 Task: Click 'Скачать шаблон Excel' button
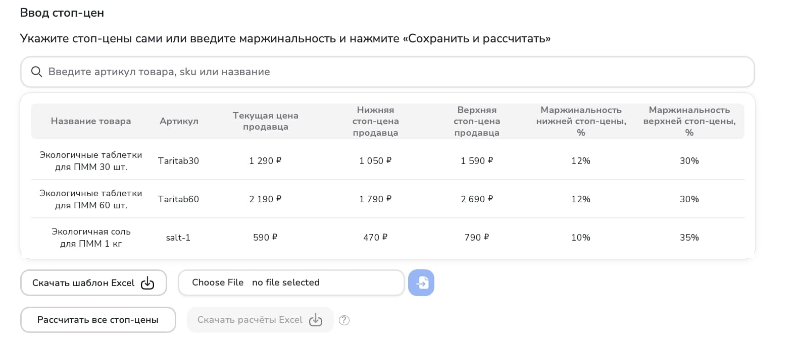[x=93, y=283]
